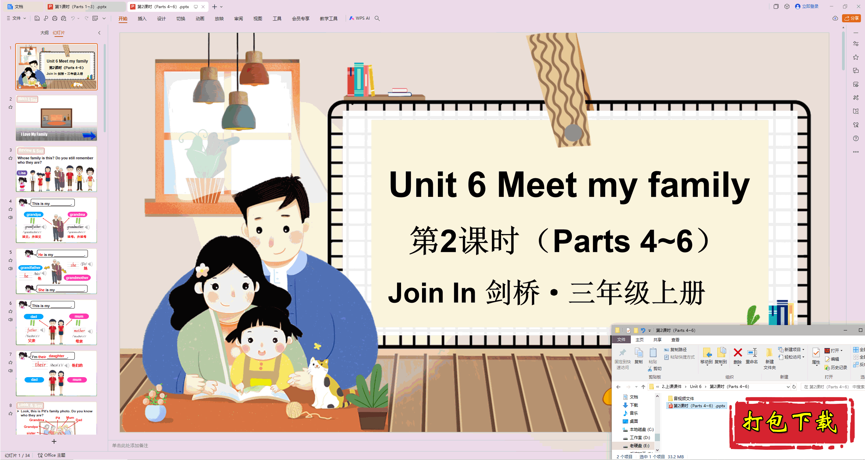Click the Undo arrow in WPS toolbar

coord(73,18)
